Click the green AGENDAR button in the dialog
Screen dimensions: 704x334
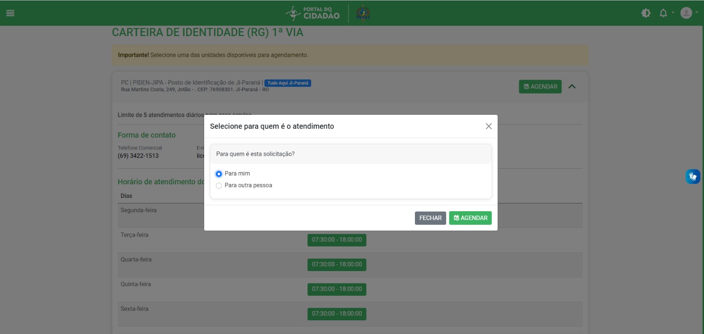click(470, 218)
